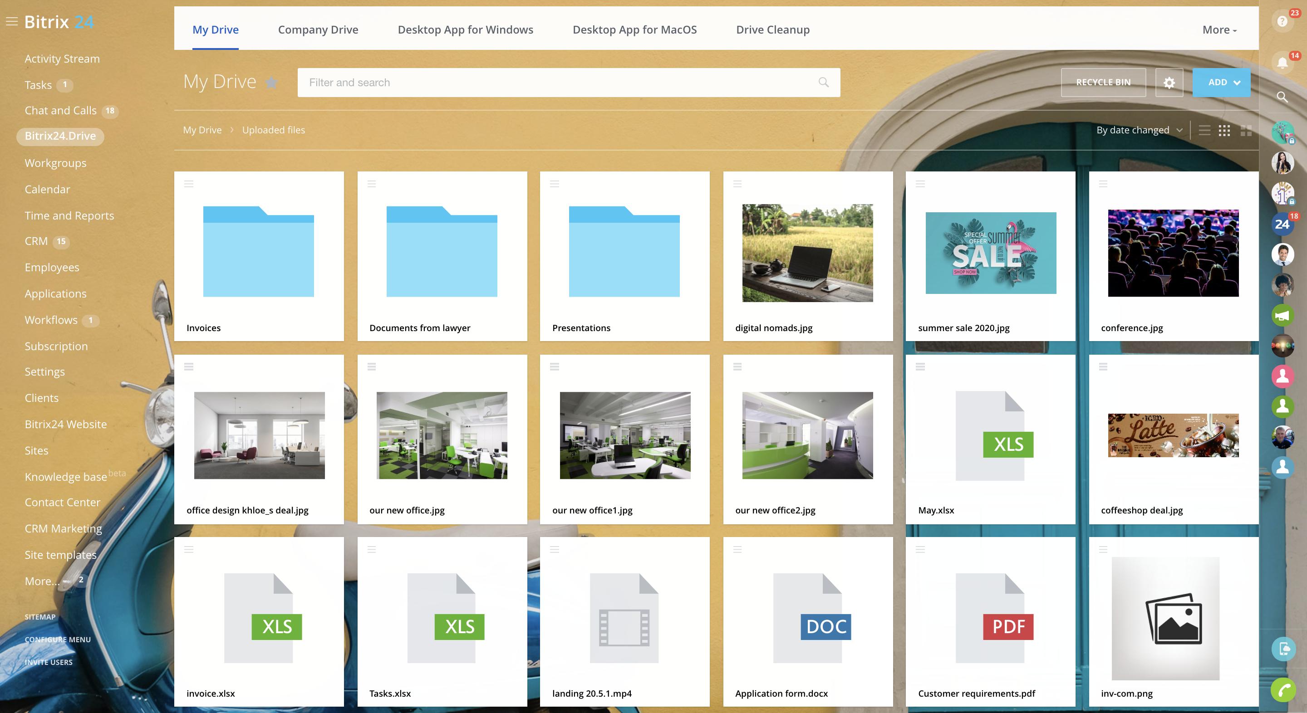Go to My Drive breadcrumb link
1307x713 pixels.
[x=202, y=130]
